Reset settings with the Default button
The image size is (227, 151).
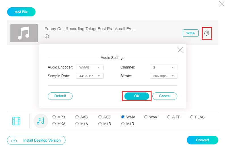[x=60, y=96]
